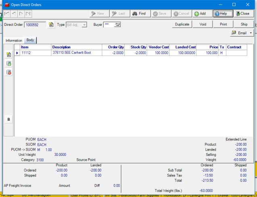The image size is (257, 197).
Task: Go to next record arrow
Action: pyautogui.click(x=21, y=14)
